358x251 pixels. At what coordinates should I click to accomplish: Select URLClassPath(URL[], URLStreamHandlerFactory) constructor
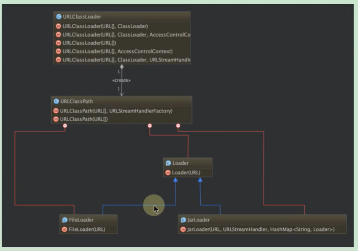116,111
